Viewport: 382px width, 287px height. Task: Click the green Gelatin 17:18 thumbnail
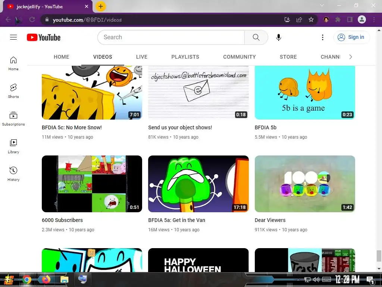pos(198,184)
